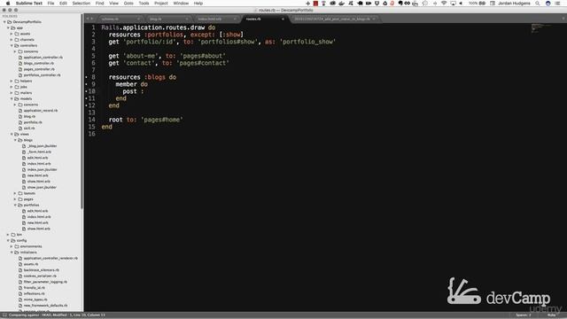567x319 pixels.
Task: Close the routes.rb tab
Action: (x=283, y=19)
